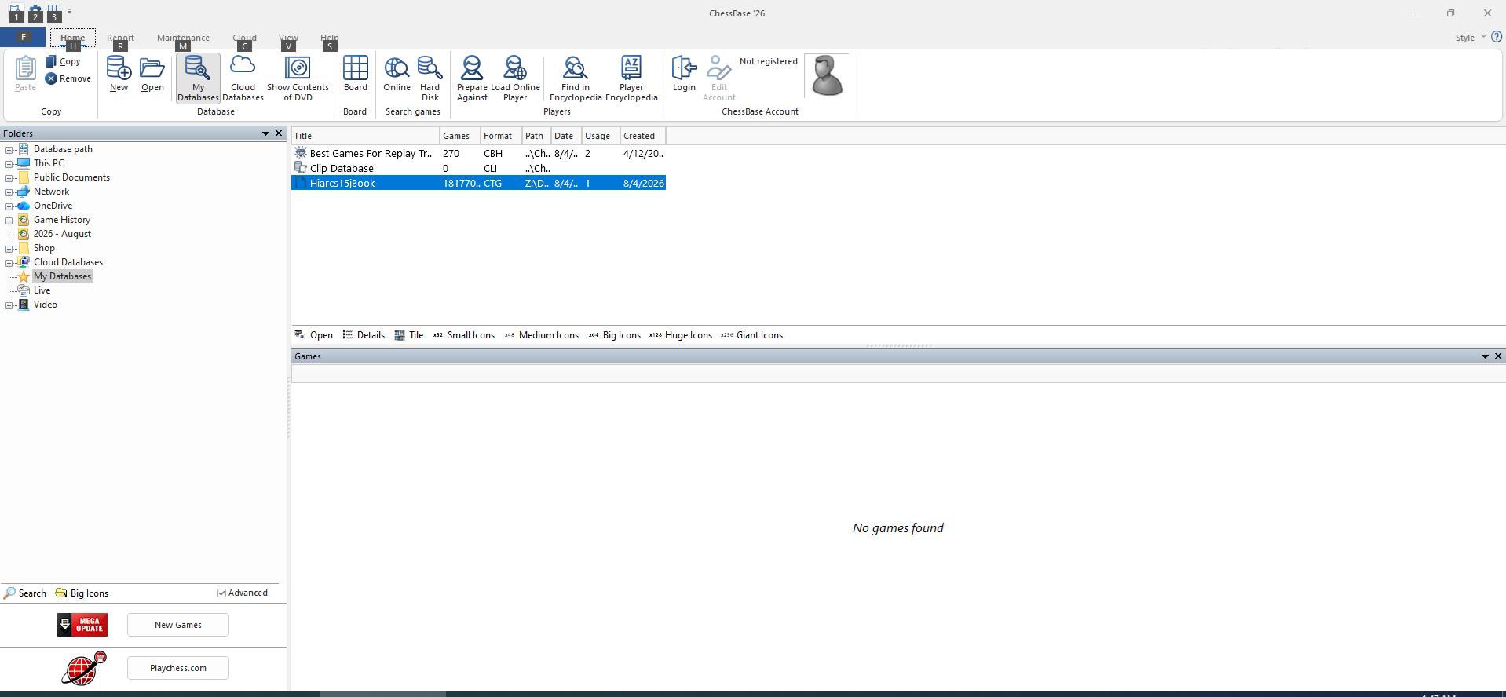The height and width of the screenshot is (697, 1506).
Task: Expand the Database path tree node
Action: click(x=9, y=149)
